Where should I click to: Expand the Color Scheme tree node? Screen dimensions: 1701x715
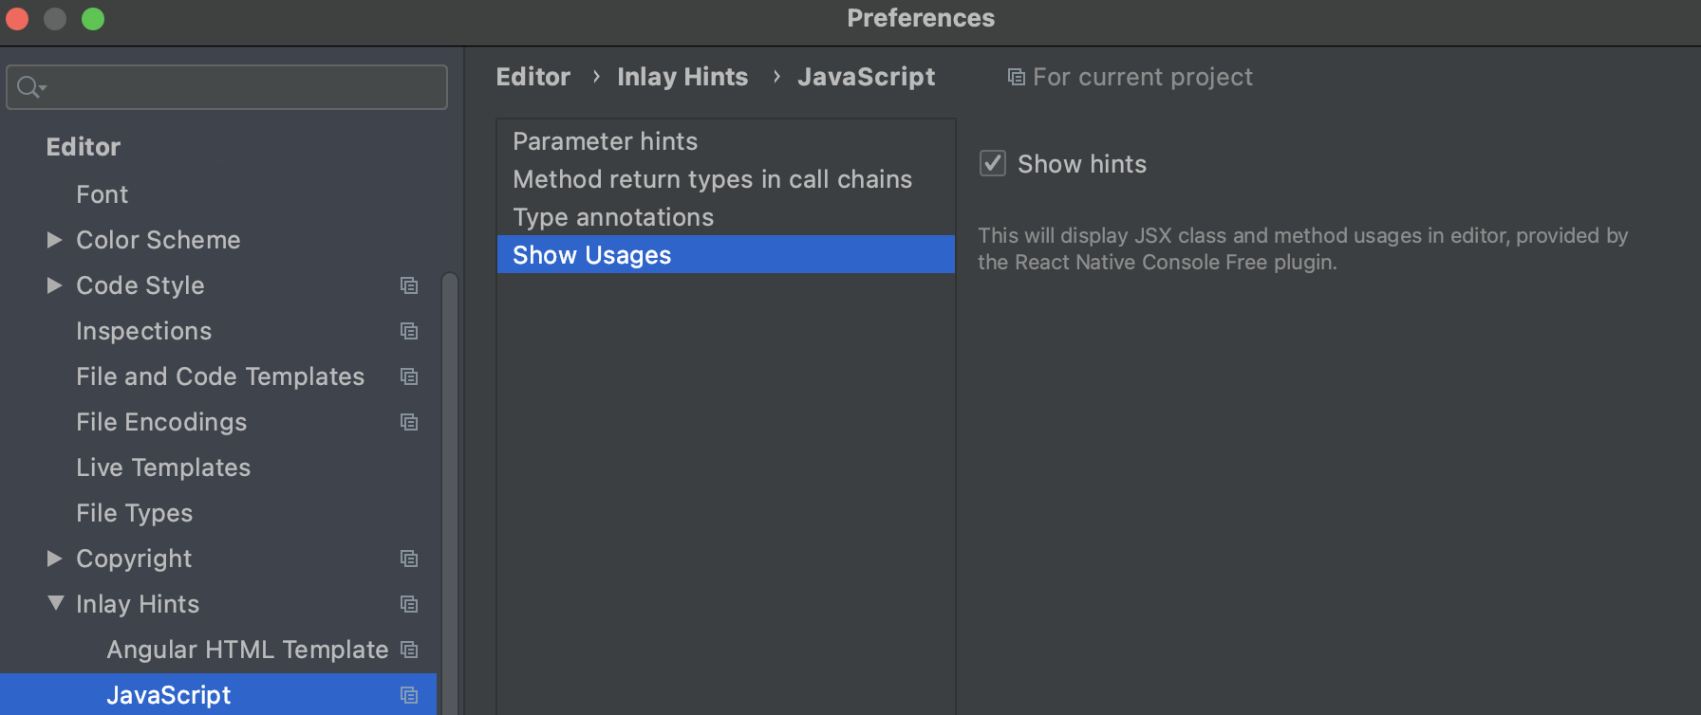[x=55, y=240]
